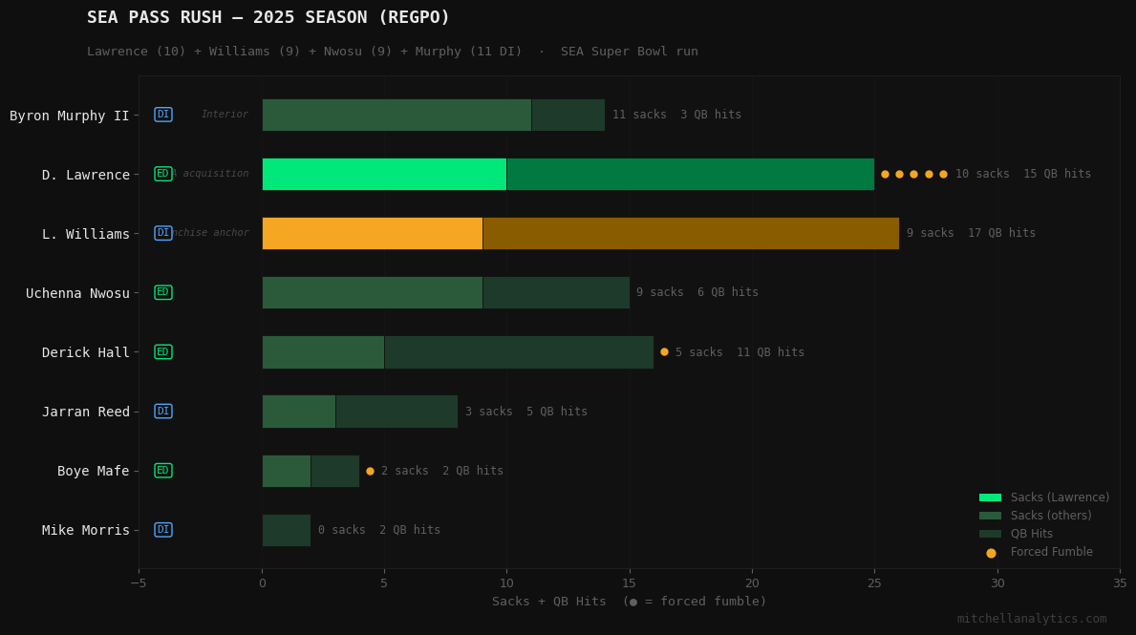1136x635 pixels.
Task: Click L. Williams' orange sacks bar segment
Action: (372, 233)
